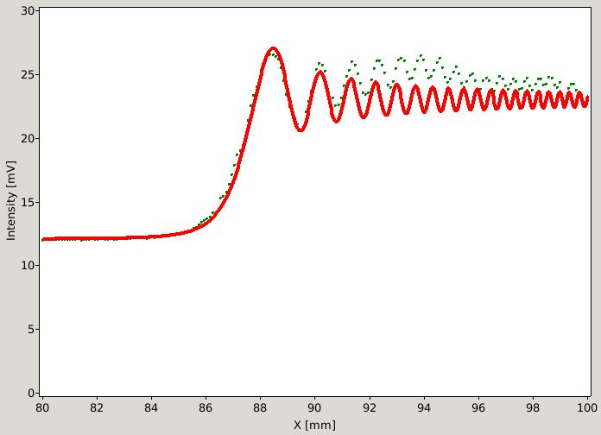This screenshot has height=435, width=601.
Task: Click the second red peak near 90 mm
Action: point(319,72)
